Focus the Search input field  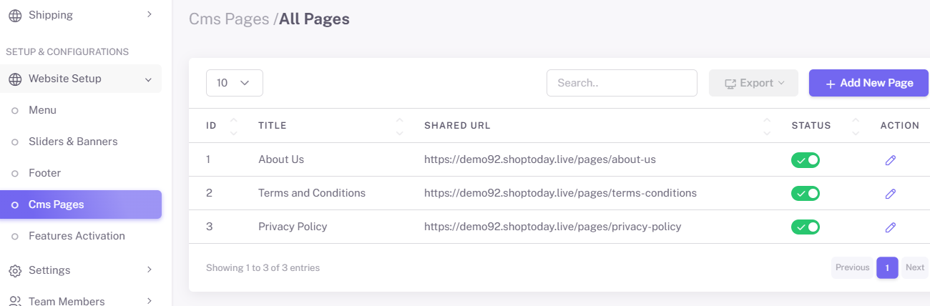click(622, 83)
